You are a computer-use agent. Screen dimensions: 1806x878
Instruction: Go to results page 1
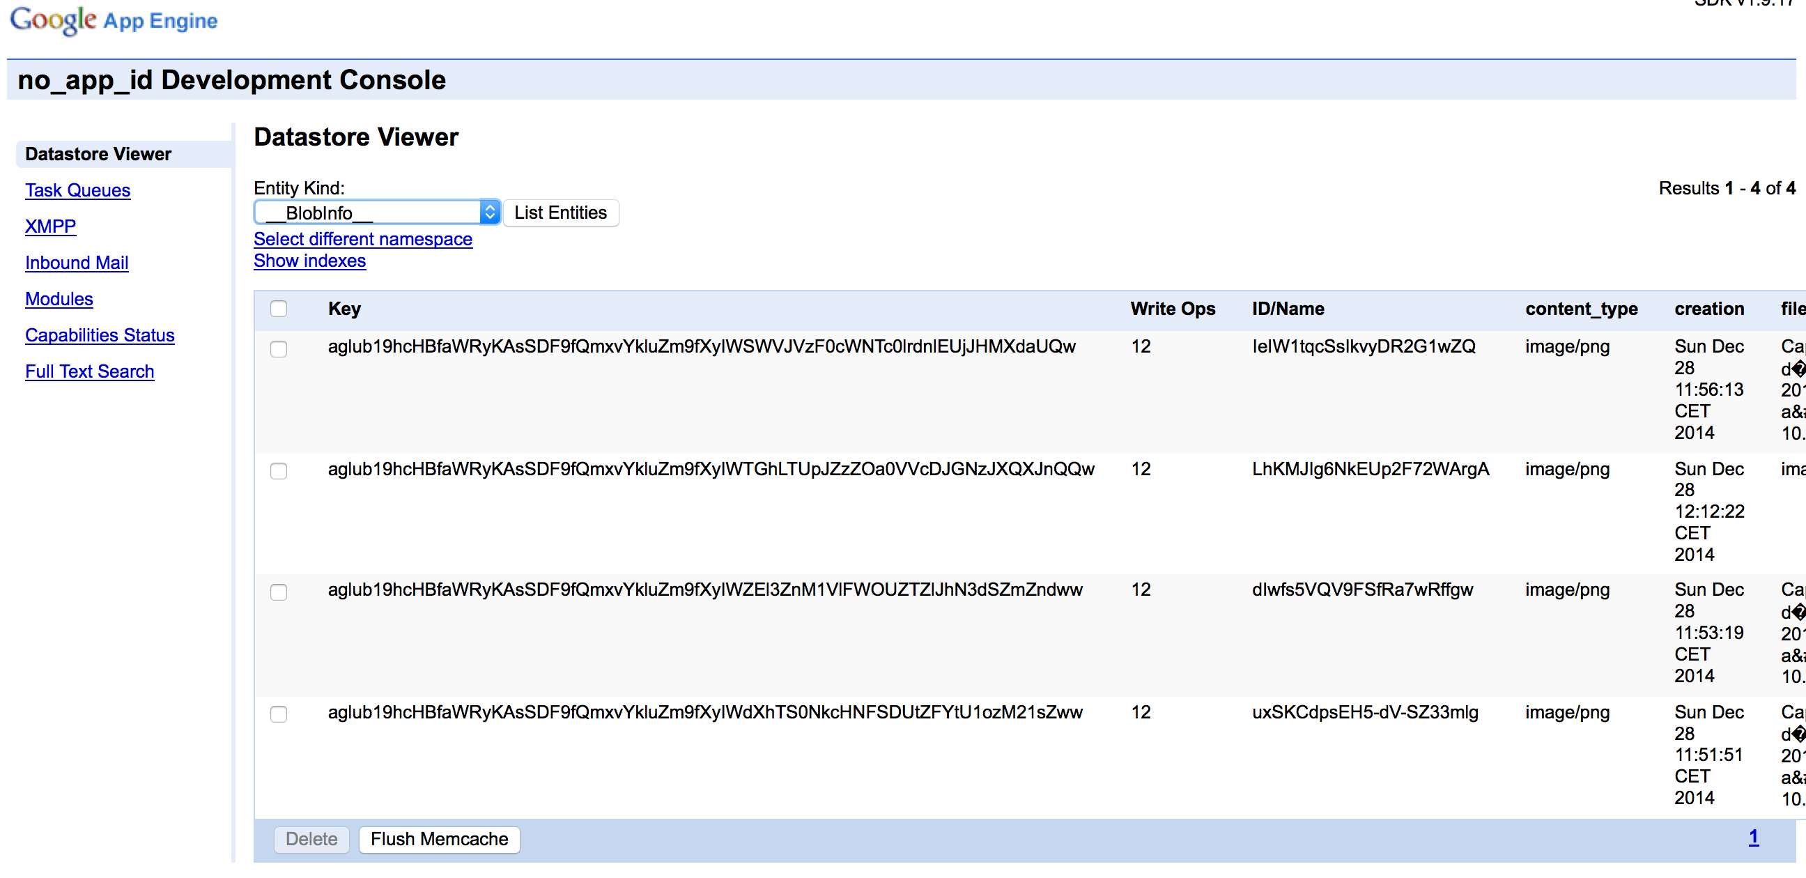(x=1754, y=838)
